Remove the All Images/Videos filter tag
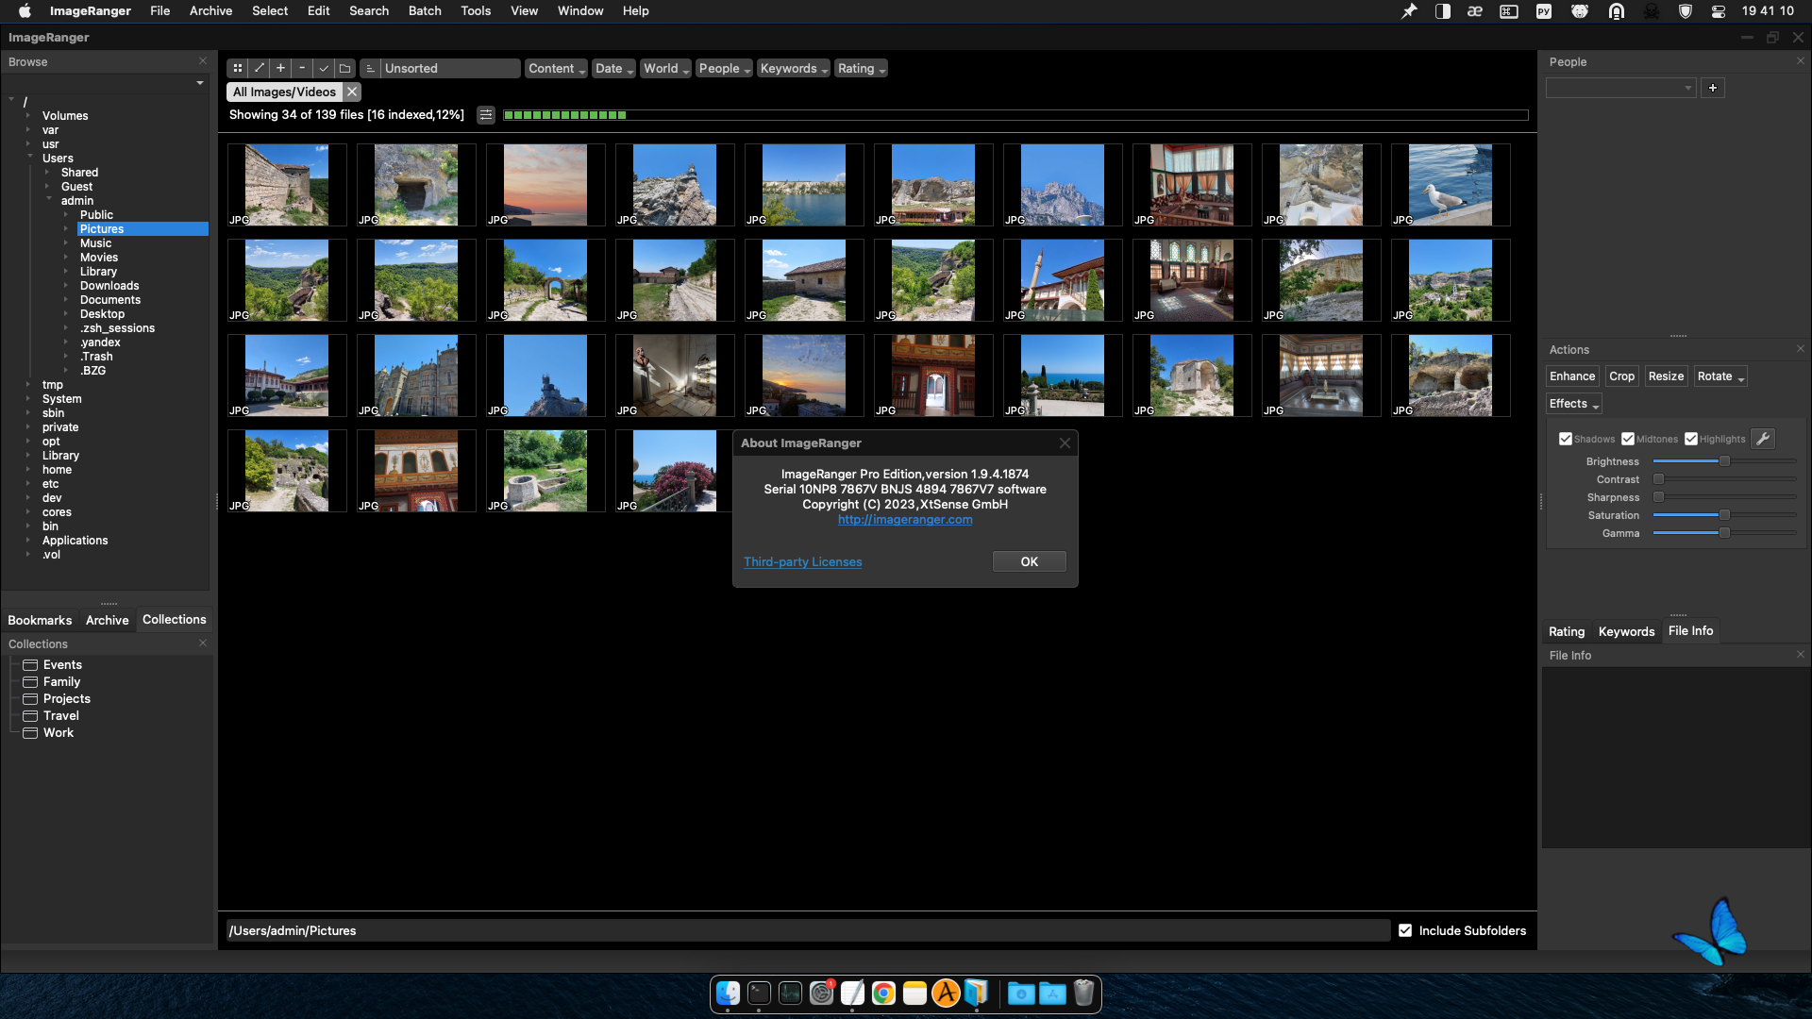 (352, 92)
